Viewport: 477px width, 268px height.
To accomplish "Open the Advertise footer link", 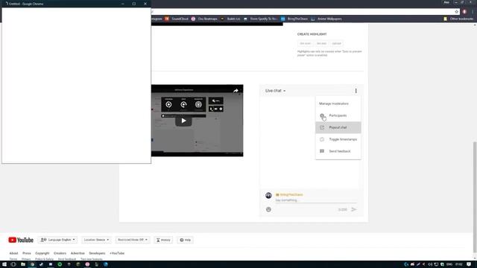I will [78, 253].
